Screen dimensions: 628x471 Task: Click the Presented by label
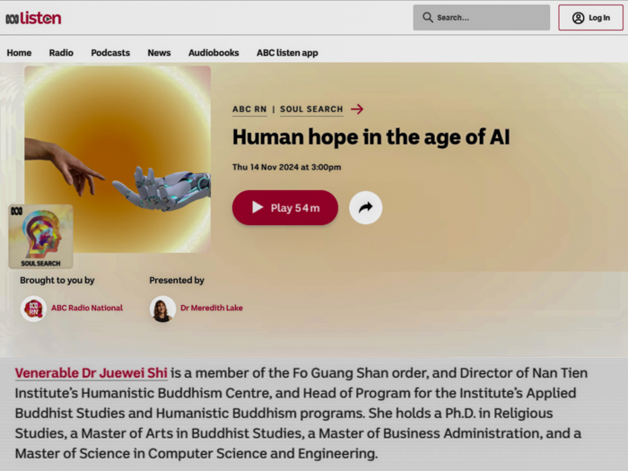177,280
